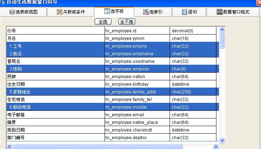
Task: Select the hr_employee.birthday cell
Action: click(137, 84)
